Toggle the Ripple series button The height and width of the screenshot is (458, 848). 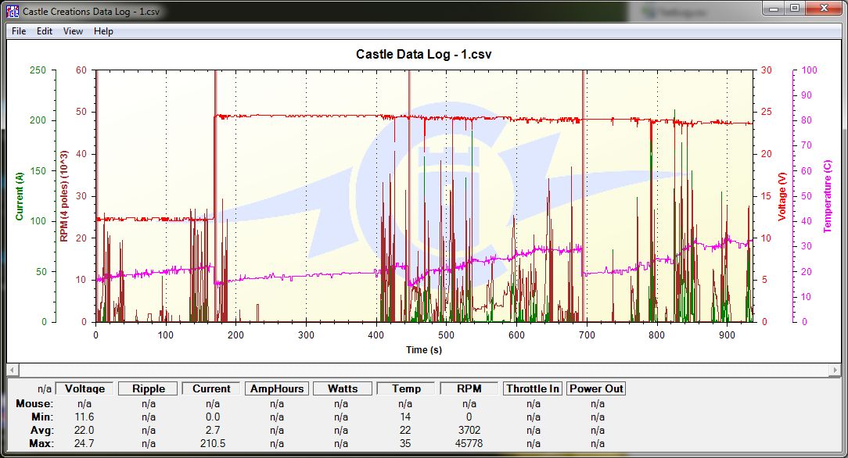pos(148,388)
